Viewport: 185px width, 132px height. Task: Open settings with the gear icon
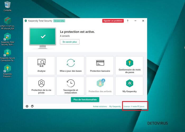[x=27, y=106]
